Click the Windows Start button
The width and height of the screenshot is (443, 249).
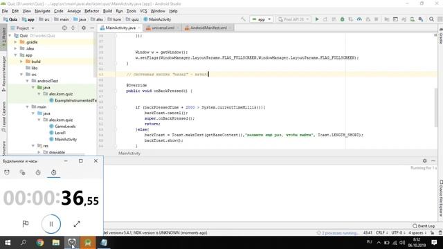(x=8, y=243)
